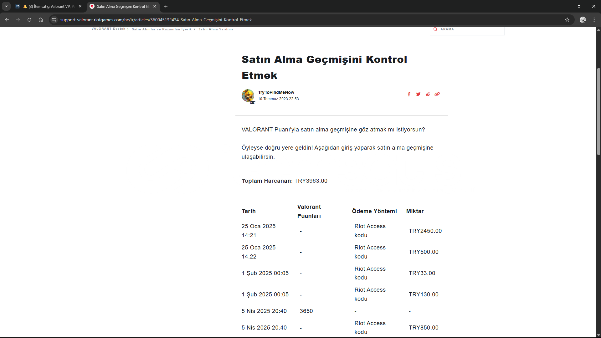Open TryToFindMeNow author profile link

click(x=276, y=92)
